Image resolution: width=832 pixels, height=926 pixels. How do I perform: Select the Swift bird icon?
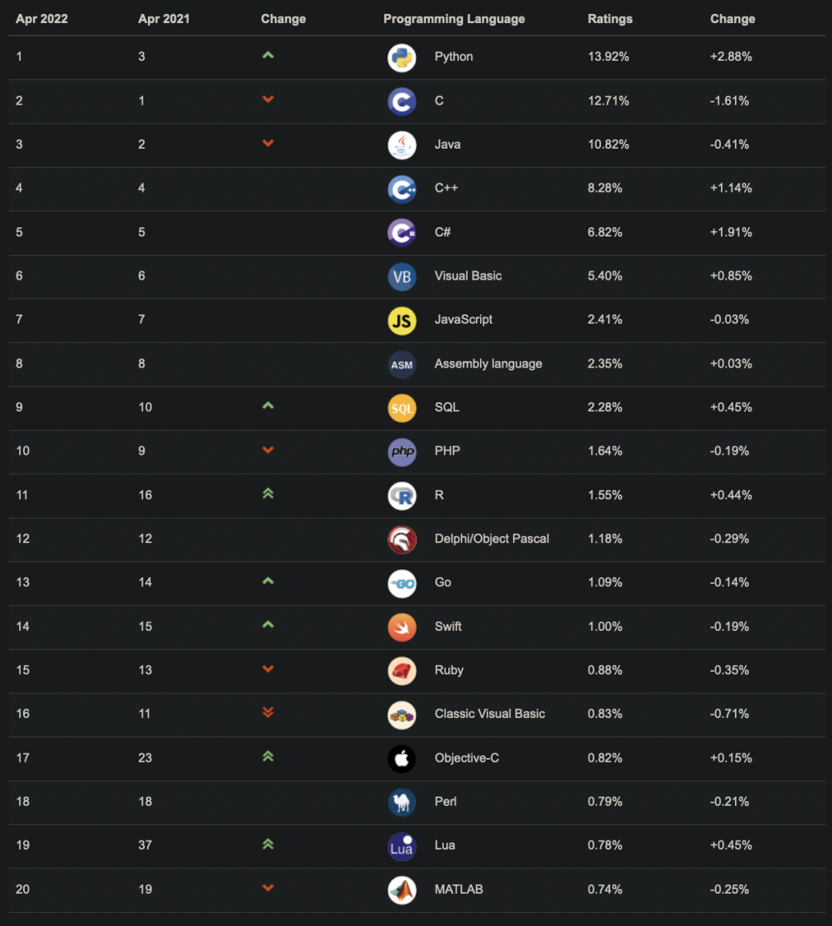[401, 627]
